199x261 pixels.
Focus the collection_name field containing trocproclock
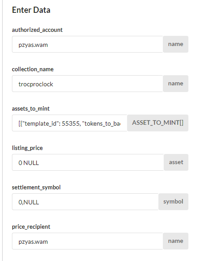(87, 84)
